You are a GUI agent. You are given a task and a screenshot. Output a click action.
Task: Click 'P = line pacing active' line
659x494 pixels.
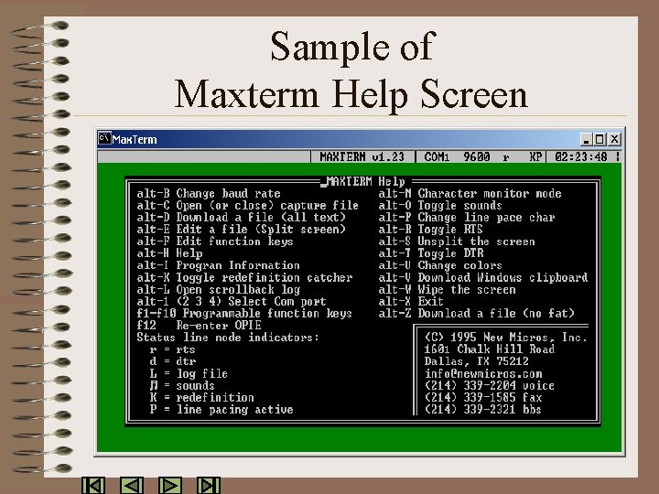coord(221,410)
